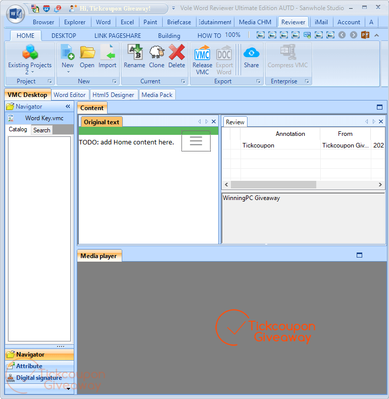389x399 pixels.
Task: Select the HOW TO ribbon tab
Action: [x=209, y=36]
